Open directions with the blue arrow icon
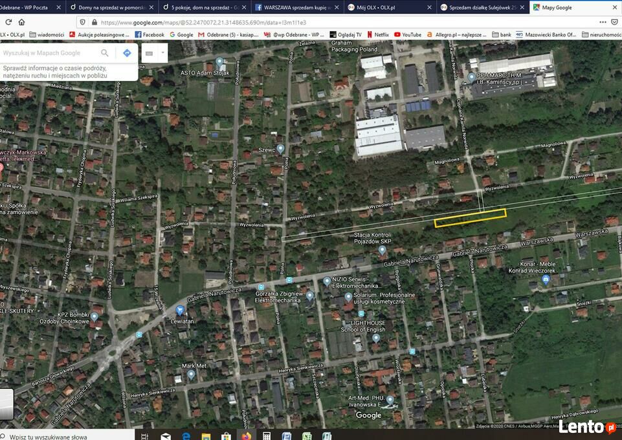 pos(127,52)
